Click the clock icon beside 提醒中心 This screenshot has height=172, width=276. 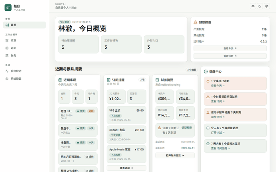coord(206,71)
